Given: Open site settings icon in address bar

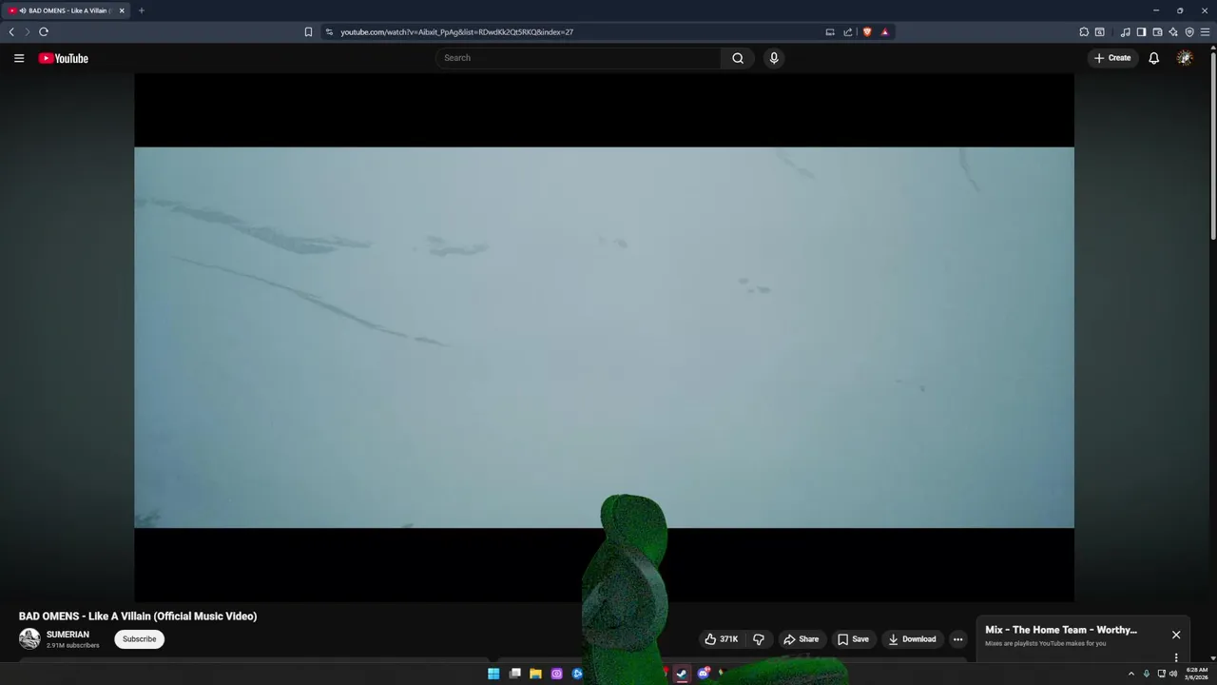Looking at the screenshot, I should 329,31.
